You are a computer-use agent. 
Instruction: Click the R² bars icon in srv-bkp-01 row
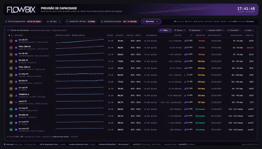pos(185,75)
